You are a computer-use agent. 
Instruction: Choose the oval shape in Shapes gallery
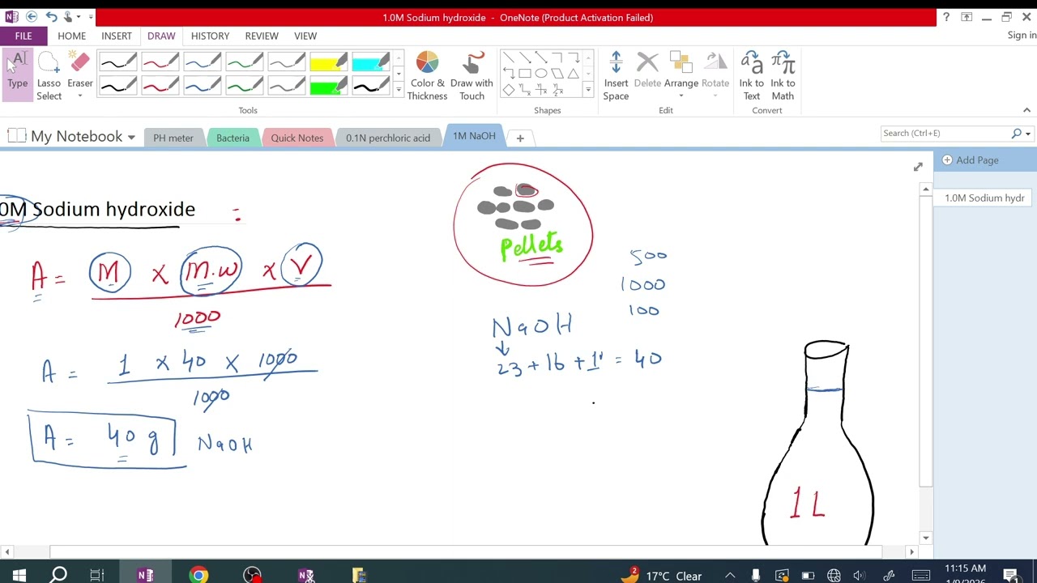(x=541, y=73)
